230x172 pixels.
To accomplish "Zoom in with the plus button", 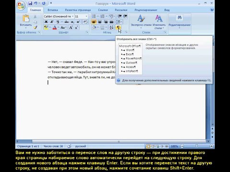I will 211,146.
